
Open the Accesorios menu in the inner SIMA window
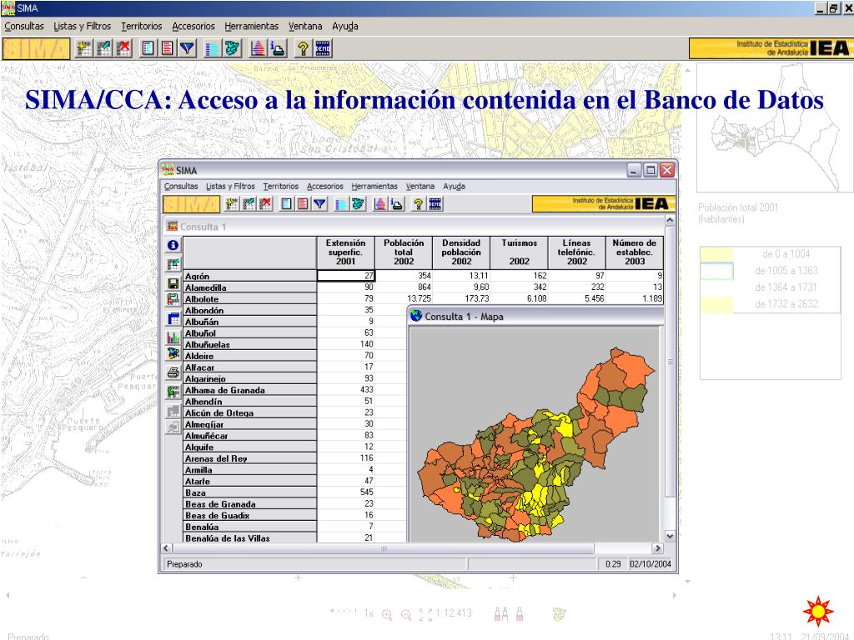[x=325, y=186]
